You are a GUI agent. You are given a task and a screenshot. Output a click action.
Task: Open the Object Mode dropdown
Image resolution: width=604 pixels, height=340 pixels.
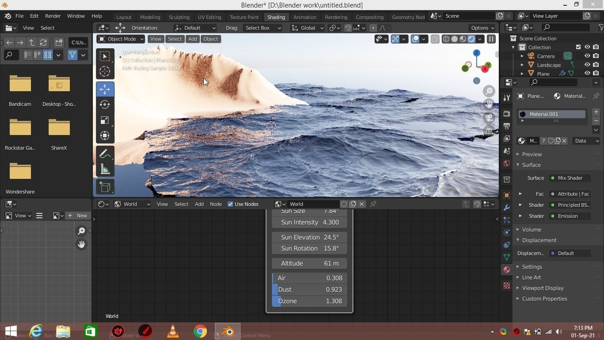point(121,39)
